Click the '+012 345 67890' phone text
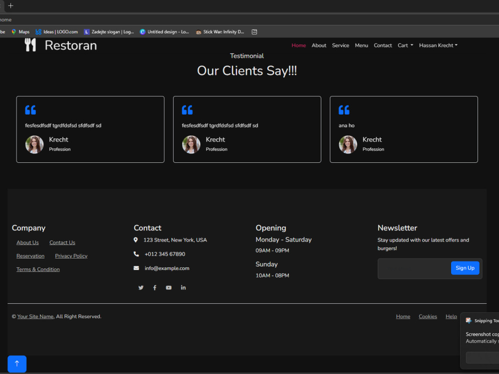The image size is (499, 374). [x=165, y=254]
